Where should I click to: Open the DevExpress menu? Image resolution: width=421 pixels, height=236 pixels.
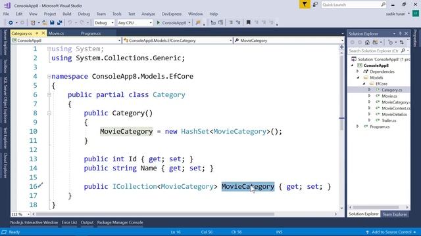tap(171, 14)
